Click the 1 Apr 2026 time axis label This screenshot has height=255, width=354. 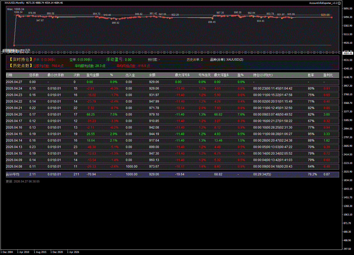[x=73, y=252]
